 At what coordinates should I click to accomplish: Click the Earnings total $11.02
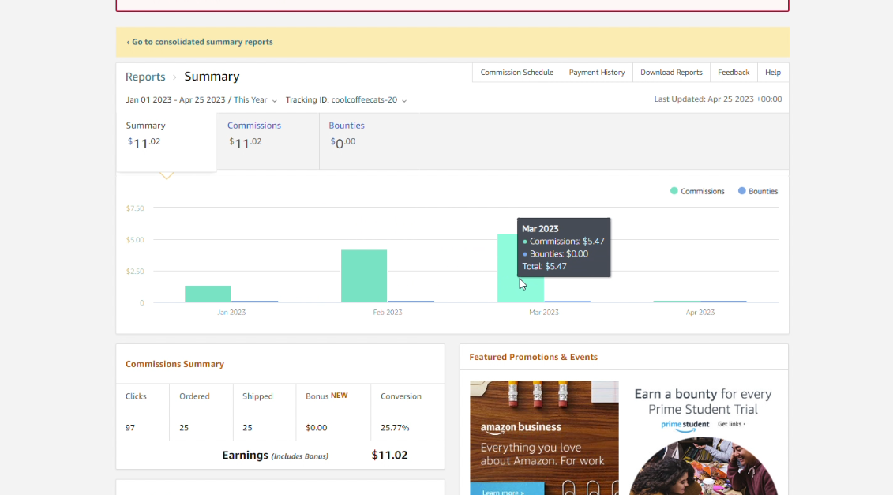pos(389,455)
